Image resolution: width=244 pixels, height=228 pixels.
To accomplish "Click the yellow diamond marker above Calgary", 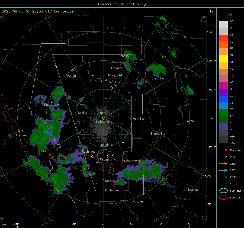I will tap(107, 156).
